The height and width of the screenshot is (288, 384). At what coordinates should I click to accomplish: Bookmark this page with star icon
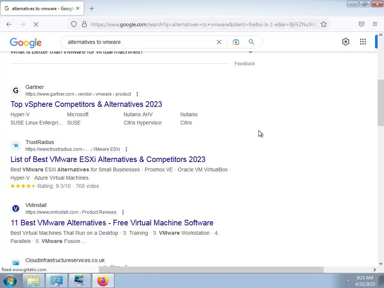pos(324,24)
